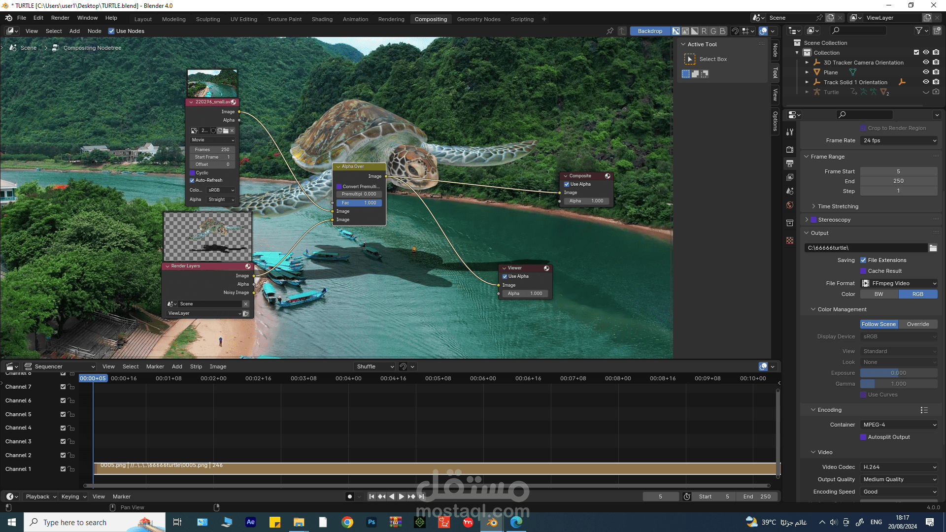This screenshot has height=532, width=946.
Task: Open the File Format dropdown
Action: pos(899,283)
